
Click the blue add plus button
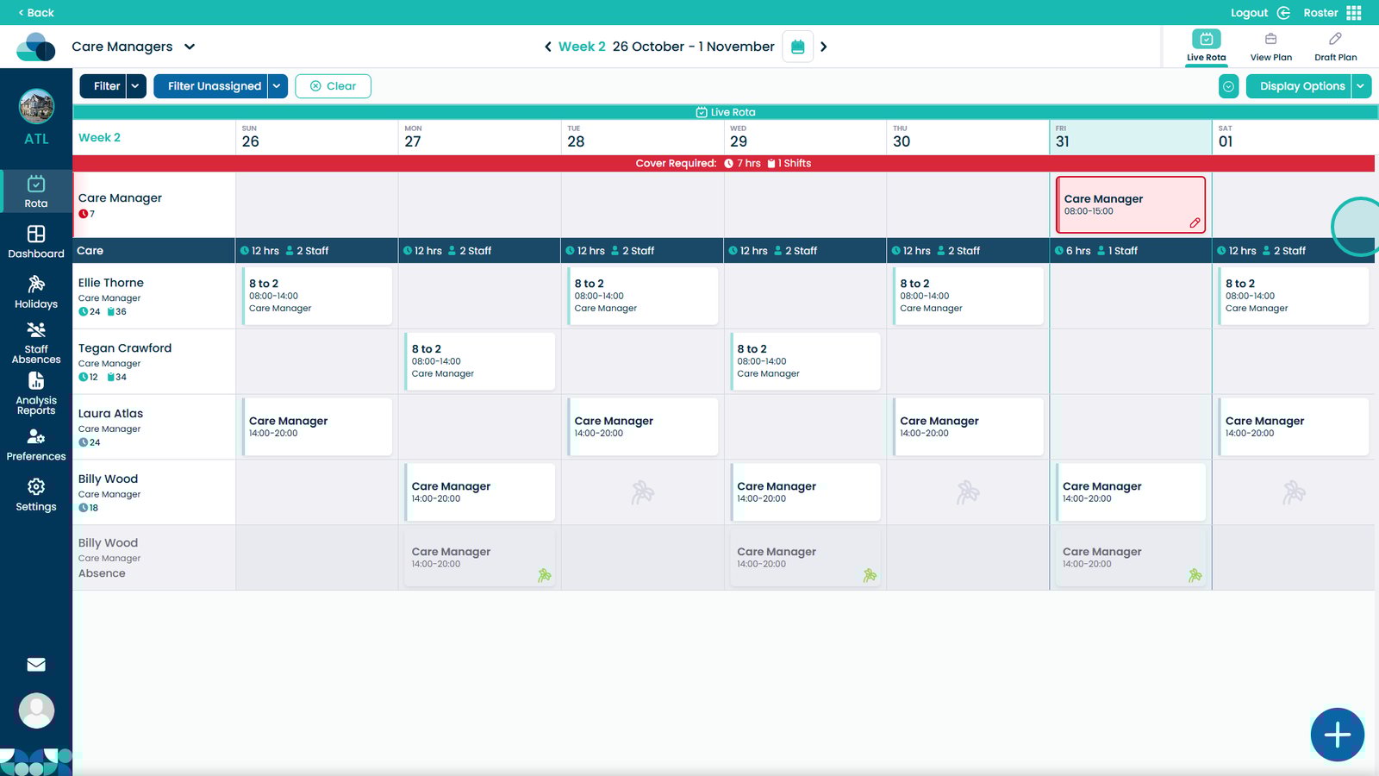click(x=1337, y=735)
